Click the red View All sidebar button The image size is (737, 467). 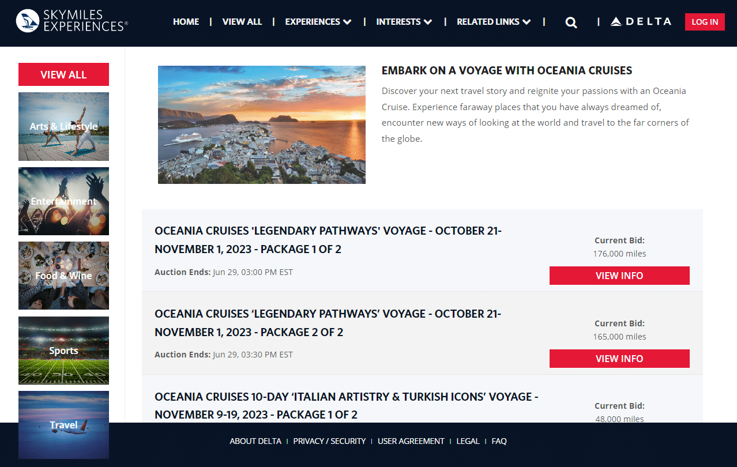[63, 74]
